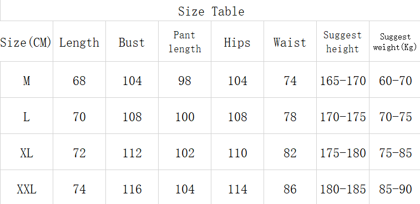
Task: Click the XL size row label
Action: (27, 153)
